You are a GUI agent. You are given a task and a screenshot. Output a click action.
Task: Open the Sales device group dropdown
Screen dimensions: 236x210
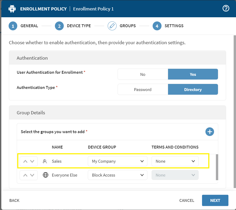coord(117,161)
